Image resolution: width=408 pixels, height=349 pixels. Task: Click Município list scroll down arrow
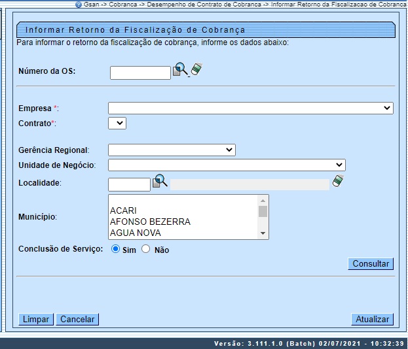(x=263, y=233)
